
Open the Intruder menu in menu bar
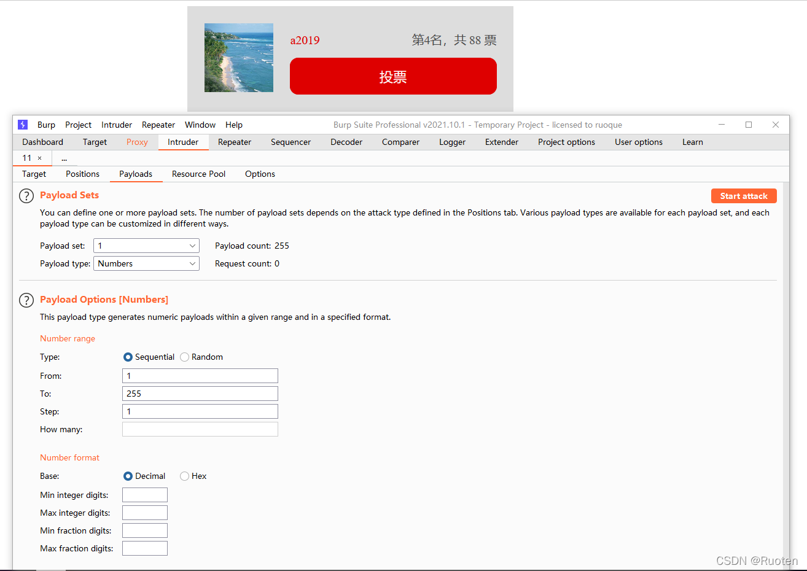point(117,125)
